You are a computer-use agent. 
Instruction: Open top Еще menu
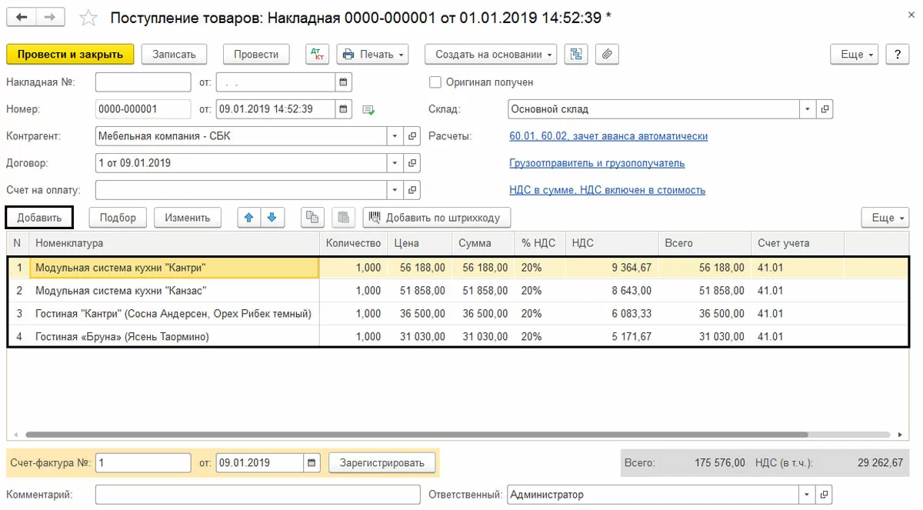click(854, 55)
